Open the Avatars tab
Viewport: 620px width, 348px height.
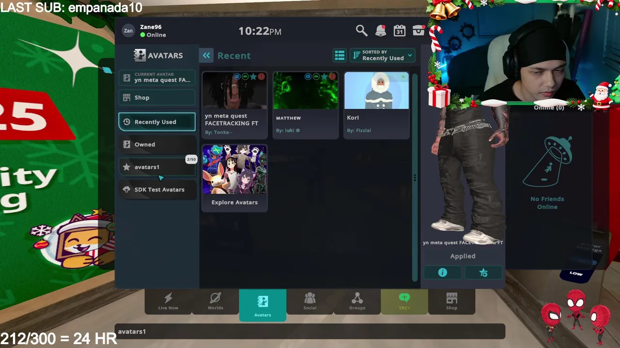tap(263, 305)
